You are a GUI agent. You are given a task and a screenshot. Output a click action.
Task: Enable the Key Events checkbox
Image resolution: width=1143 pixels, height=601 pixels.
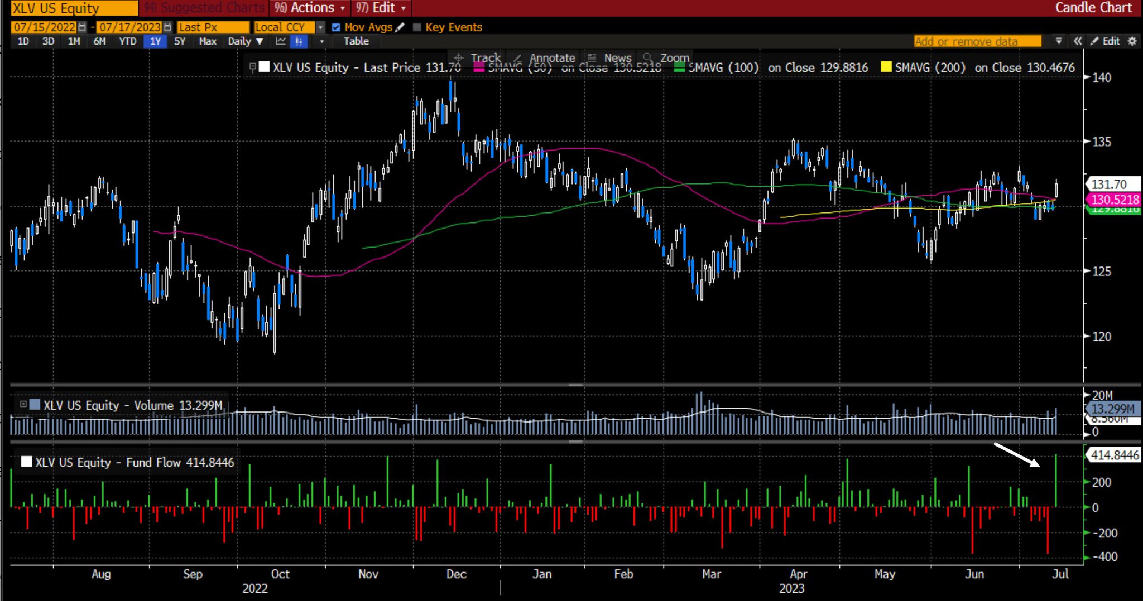(416, 27)
